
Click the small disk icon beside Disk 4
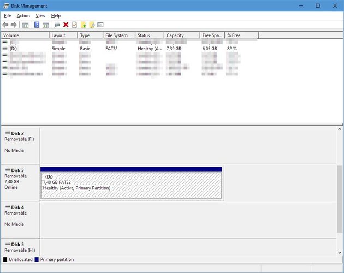tap(8, 207)
